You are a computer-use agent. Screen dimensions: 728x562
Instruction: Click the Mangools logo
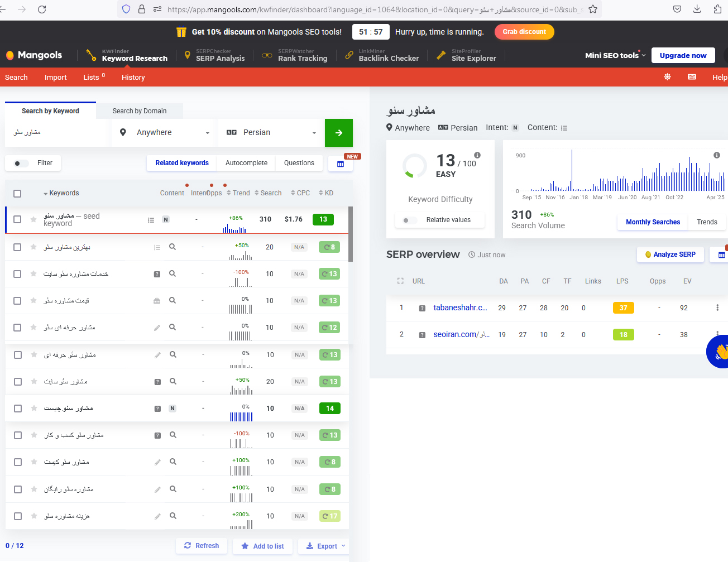pos(34,55)
